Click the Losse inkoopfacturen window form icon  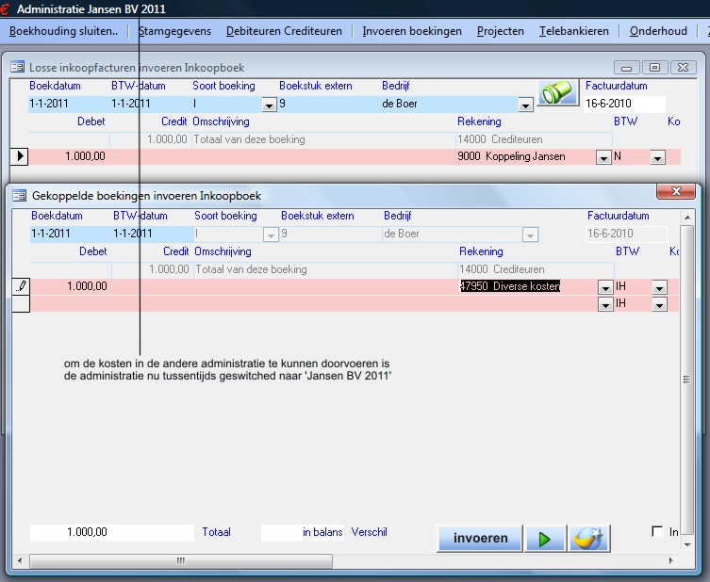coord(17,68)
